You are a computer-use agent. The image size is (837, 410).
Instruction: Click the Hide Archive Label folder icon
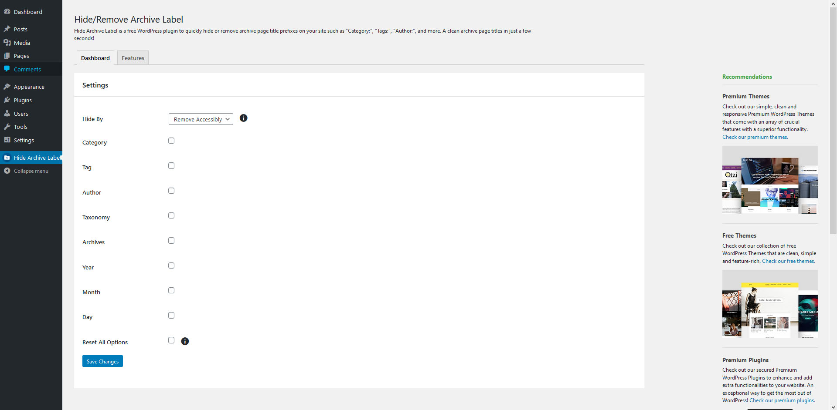coord(7,158)
